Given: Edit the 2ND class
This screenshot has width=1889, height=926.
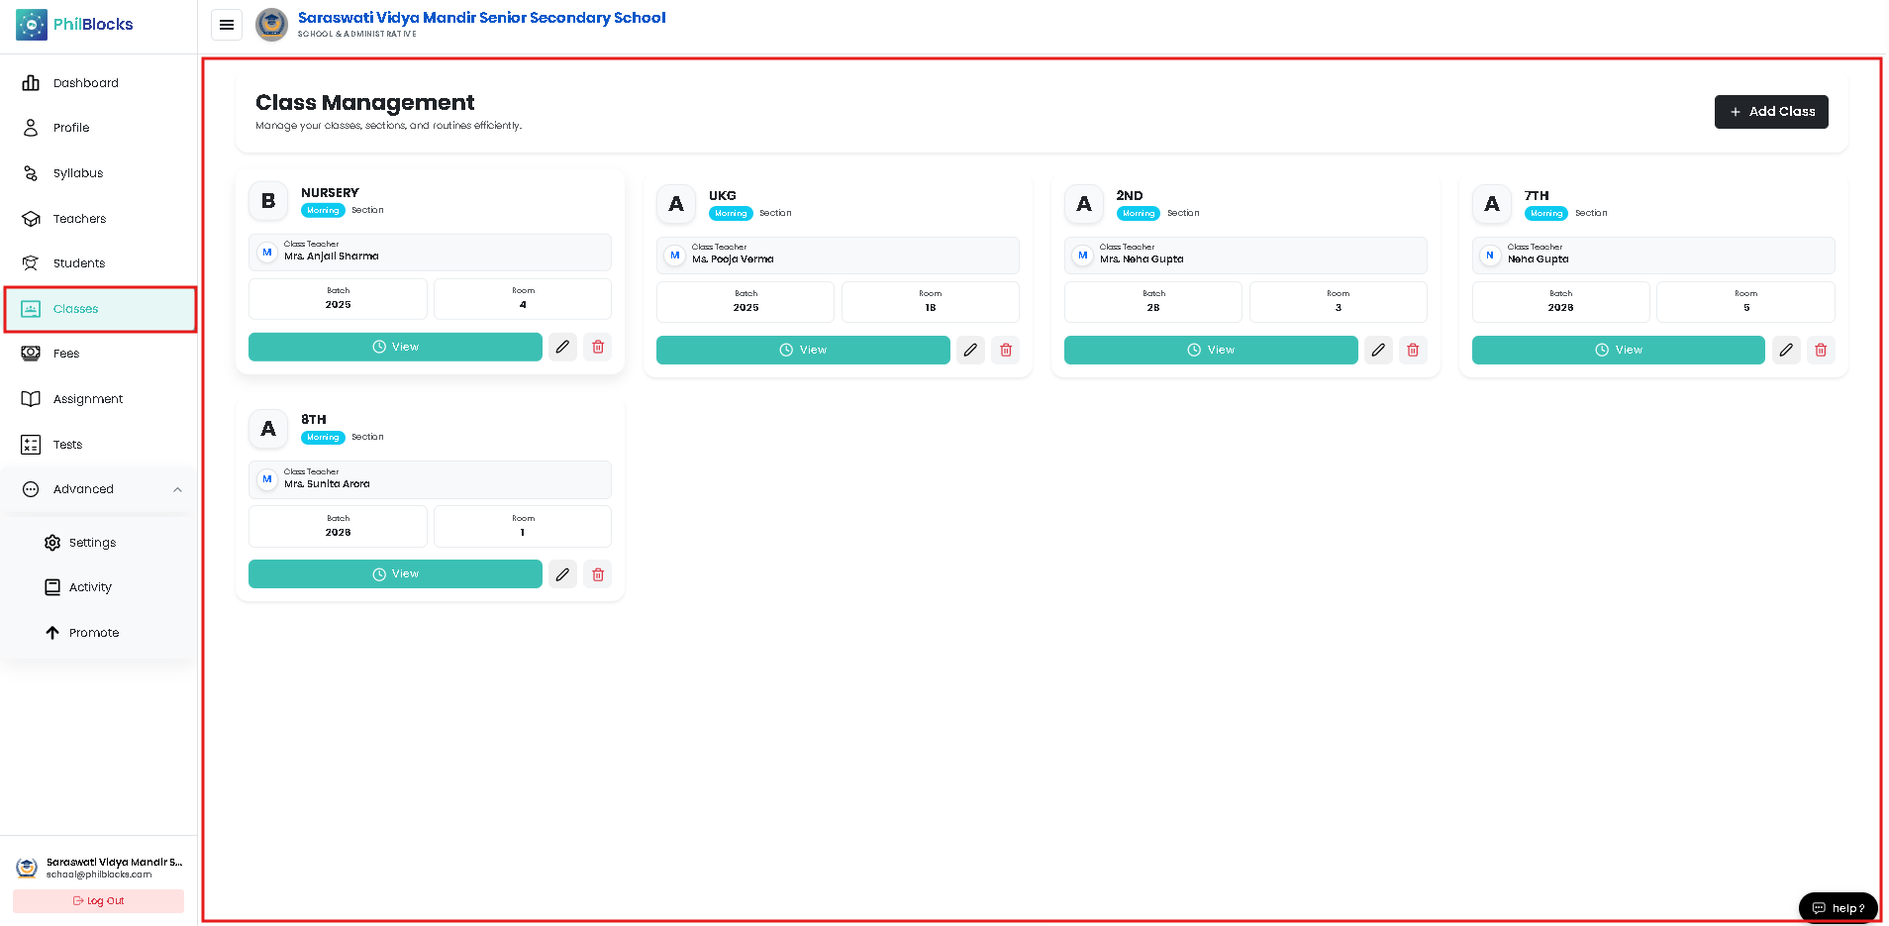Looking at the screenshot, I should (1378, 350).
